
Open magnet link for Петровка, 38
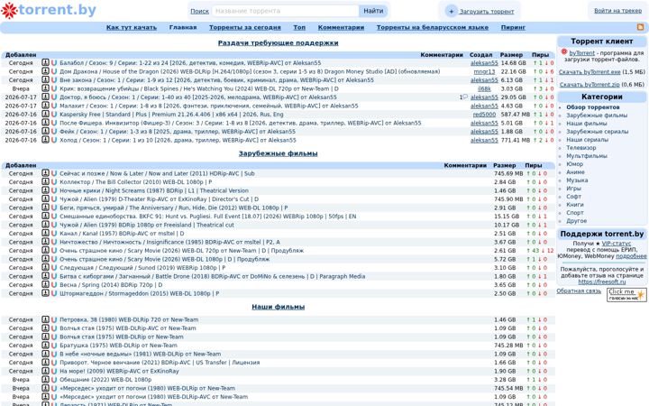coord(54,319)
